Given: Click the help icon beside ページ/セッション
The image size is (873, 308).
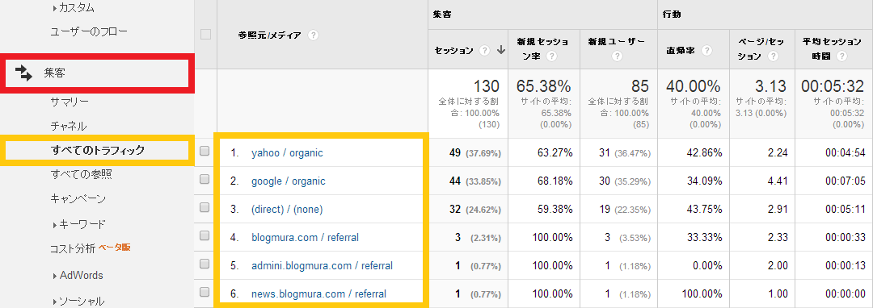Looking at the screenshot, I should tap(772, 56).
